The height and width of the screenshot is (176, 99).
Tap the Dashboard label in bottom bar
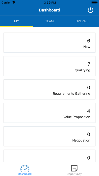(25, 174)
